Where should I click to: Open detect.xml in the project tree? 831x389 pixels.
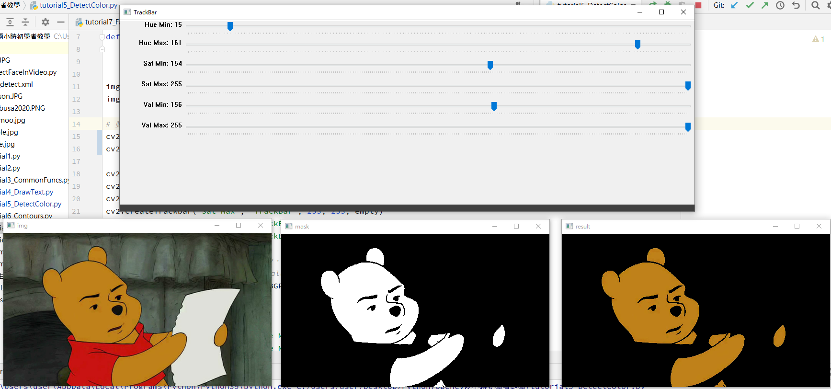click(17, 84)
